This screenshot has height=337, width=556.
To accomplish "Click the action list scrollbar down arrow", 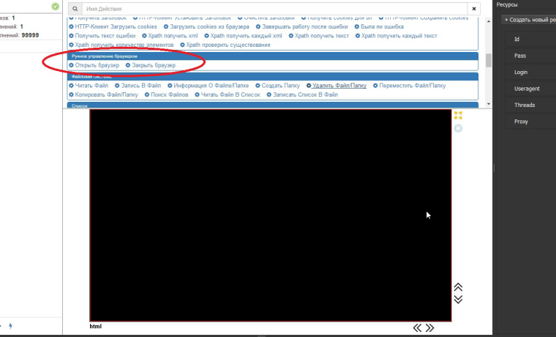I will coord(489,105).
